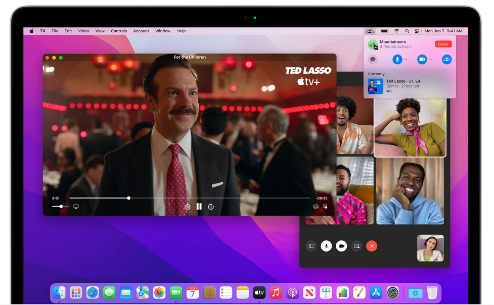Adjust the video player volume slider

coord(61,207)
